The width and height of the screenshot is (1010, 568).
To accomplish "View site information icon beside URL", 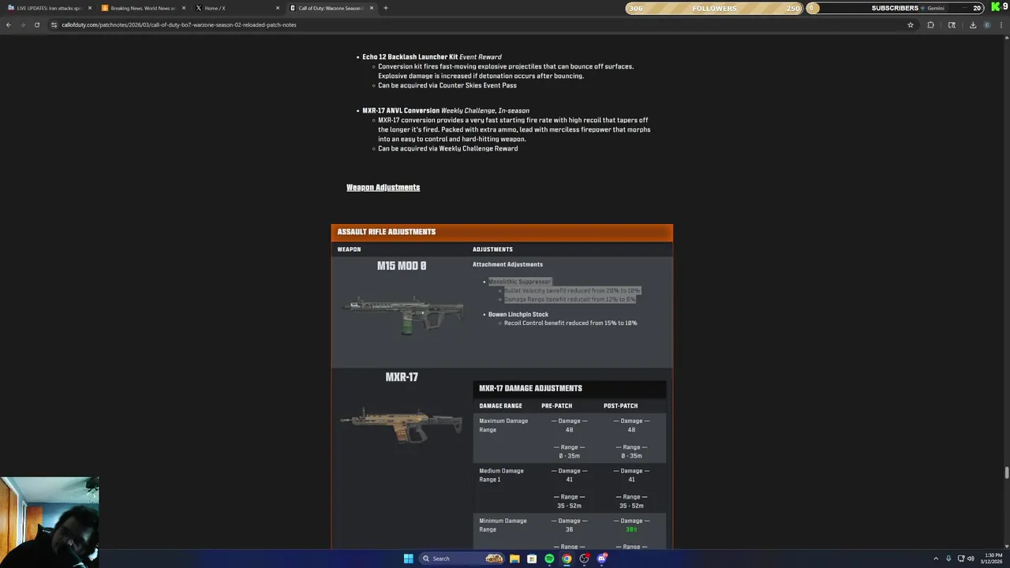I will [x=54, y=24].
